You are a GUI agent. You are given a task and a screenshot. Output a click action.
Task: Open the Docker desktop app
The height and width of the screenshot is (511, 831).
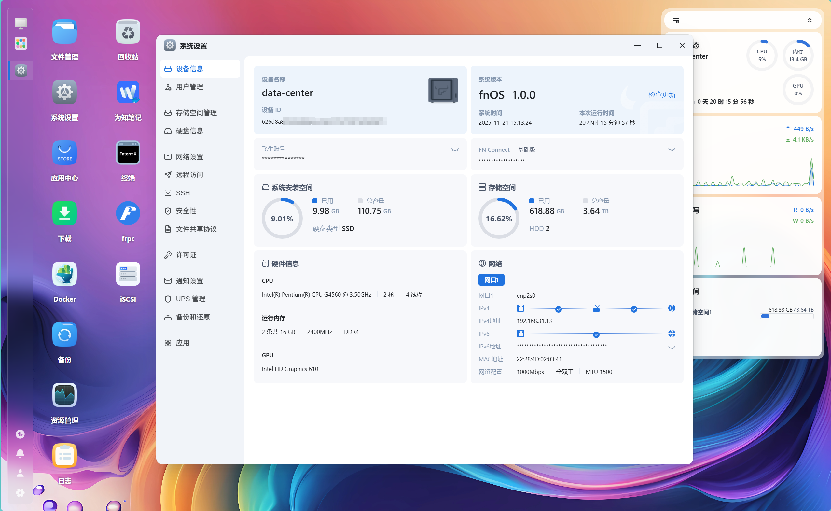64,274
